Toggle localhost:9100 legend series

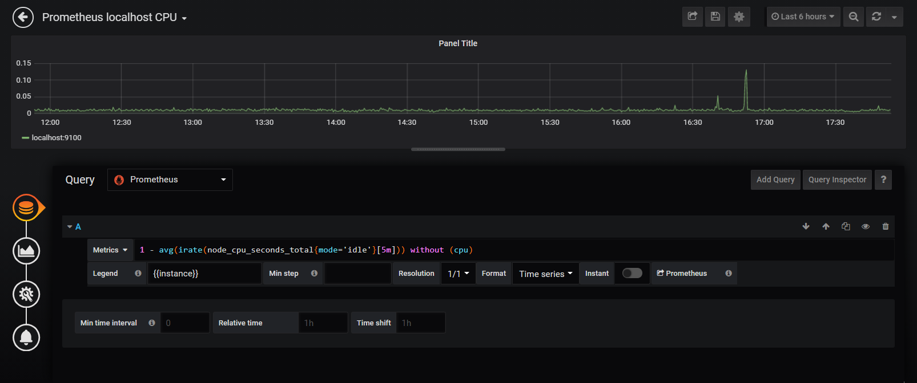pos(57,137)
